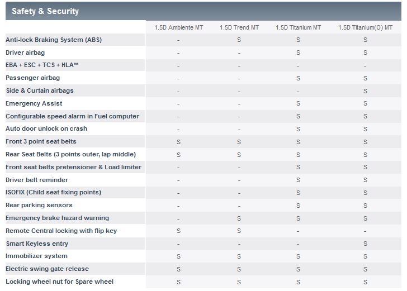Click the Front 3 point seat belts label
The height and width of the screenshot is (291, 407).
click(x=41, y=141)
